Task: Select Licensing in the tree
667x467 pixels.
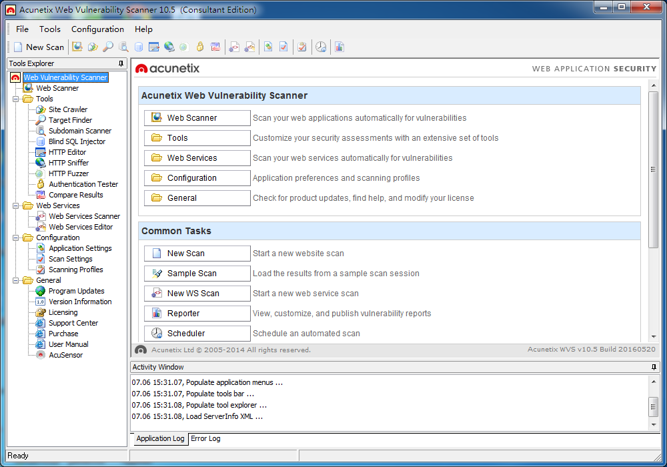Action: point(63,312)
